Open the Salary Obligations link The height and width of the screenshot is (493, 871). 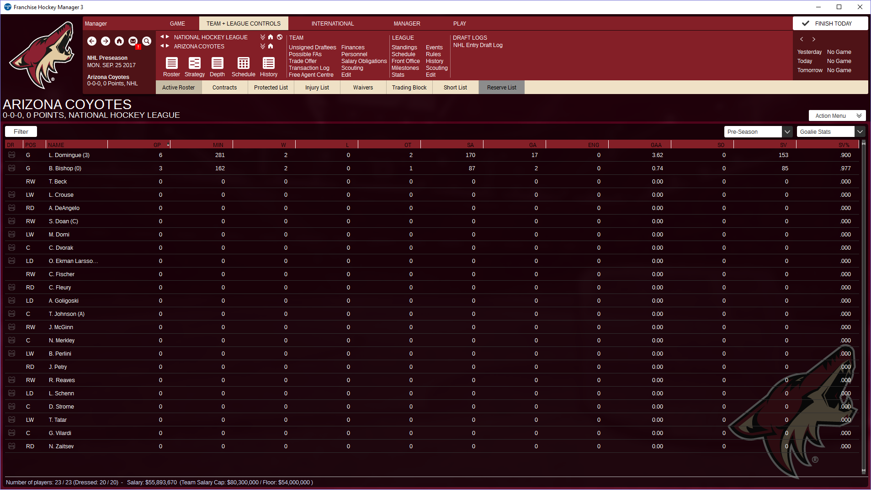[364, 61]
